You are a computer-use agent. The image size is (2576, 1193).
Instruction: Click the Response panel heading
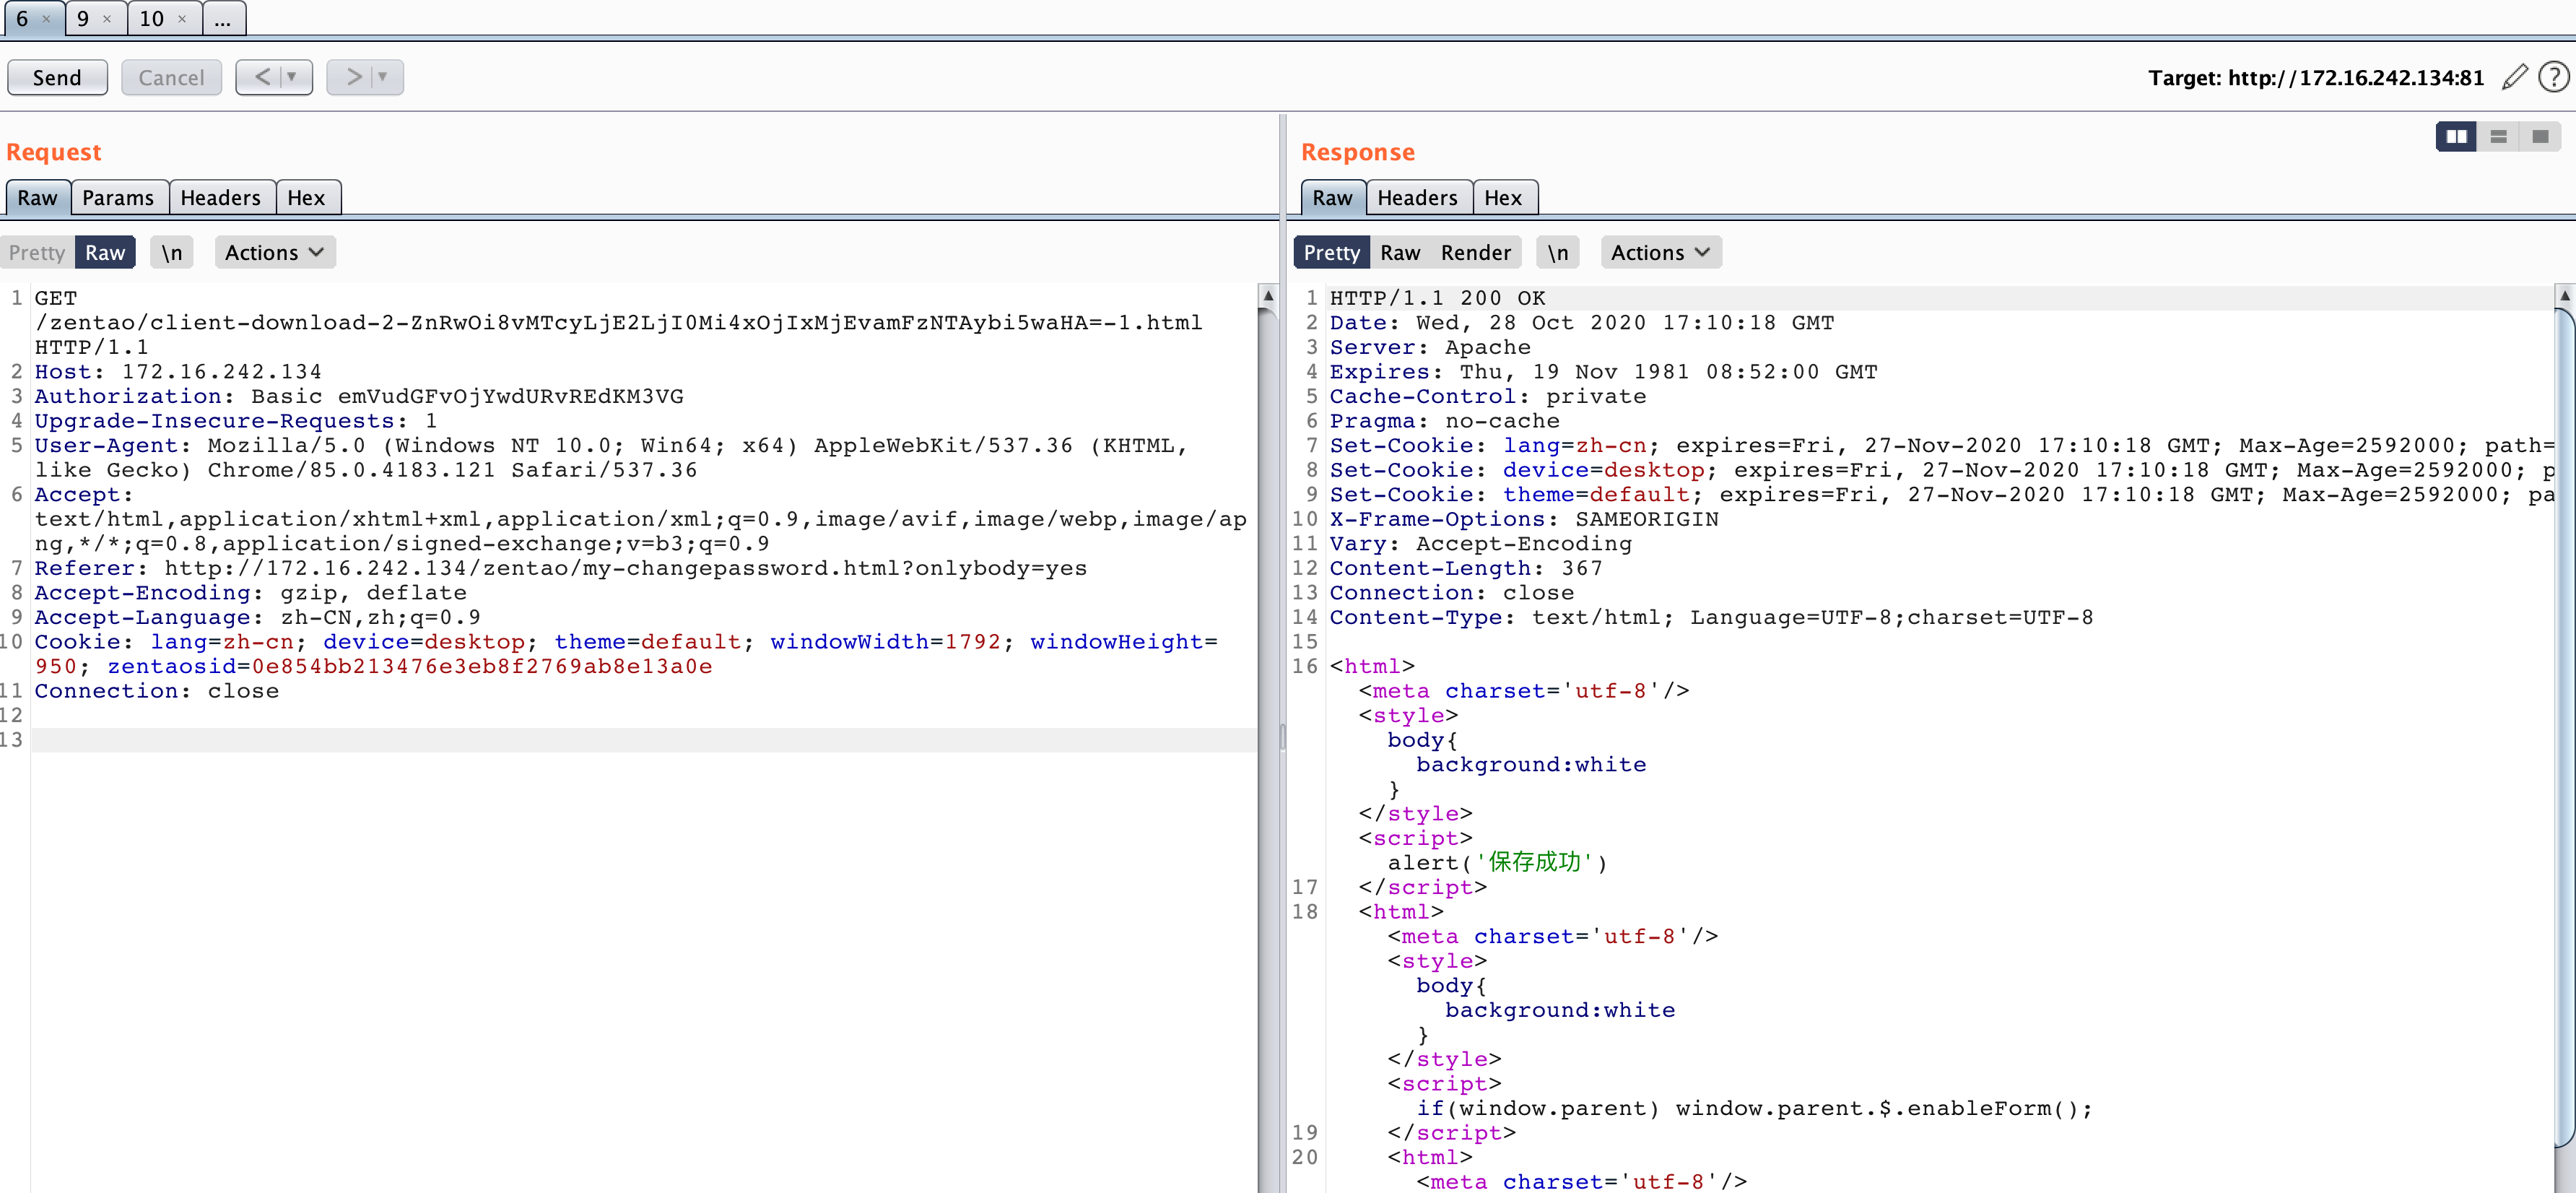tap(1357, 152)
